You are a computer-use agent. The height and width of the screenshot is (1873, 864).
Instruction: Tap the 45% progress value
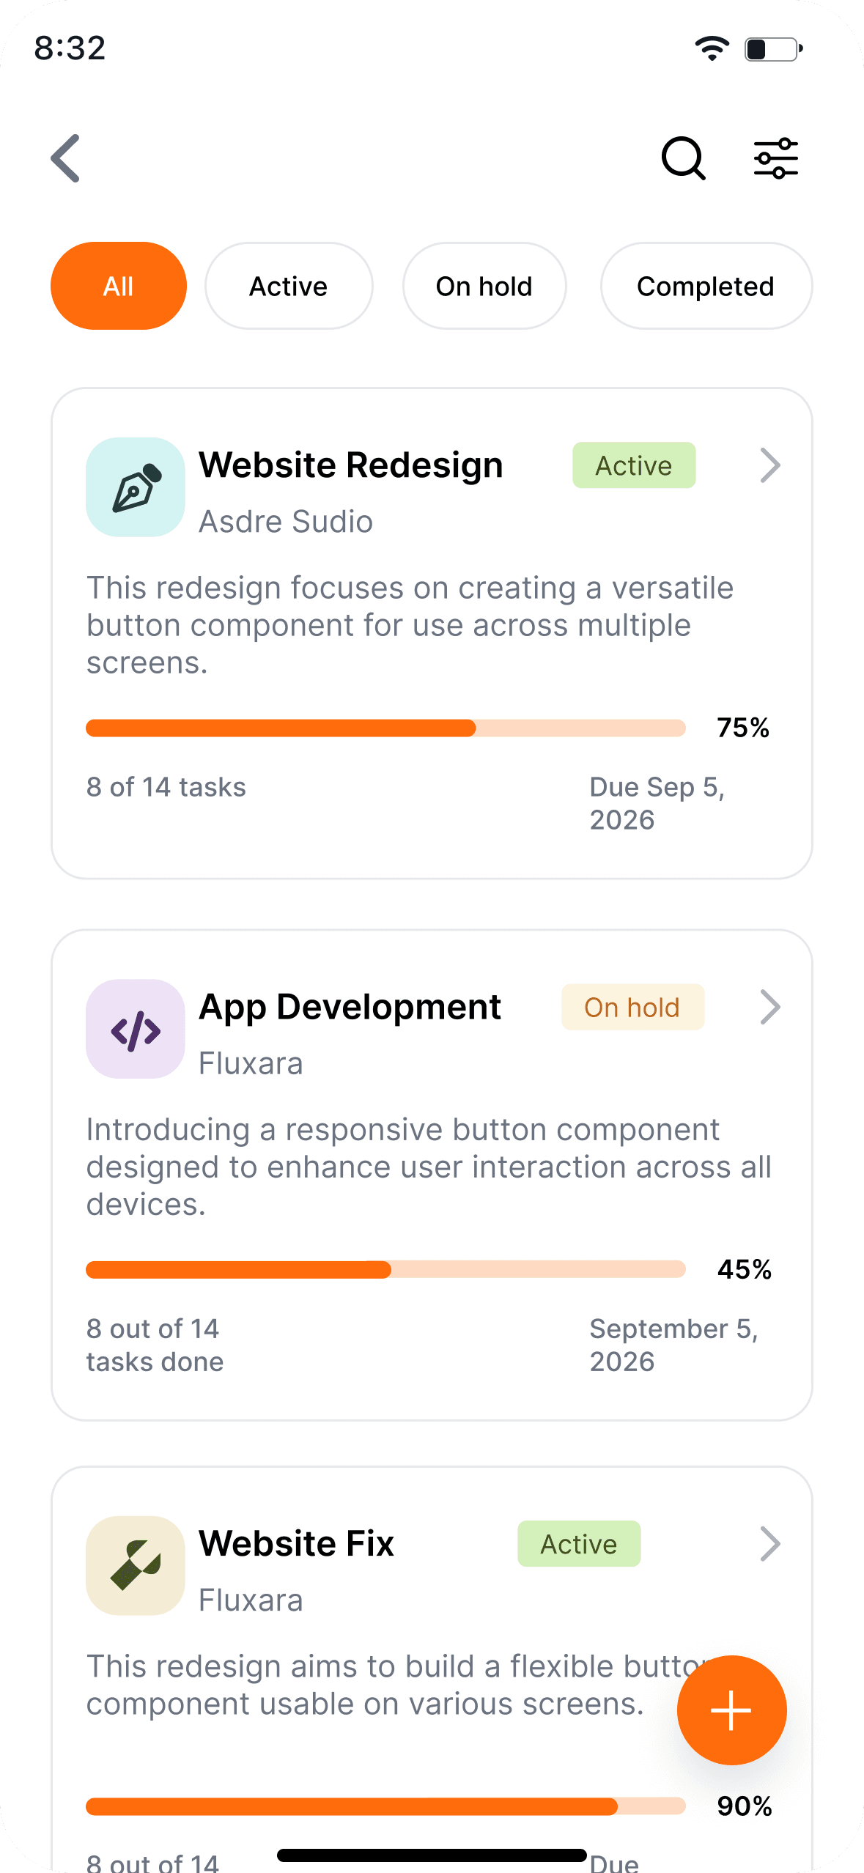tap(745, 1269)
